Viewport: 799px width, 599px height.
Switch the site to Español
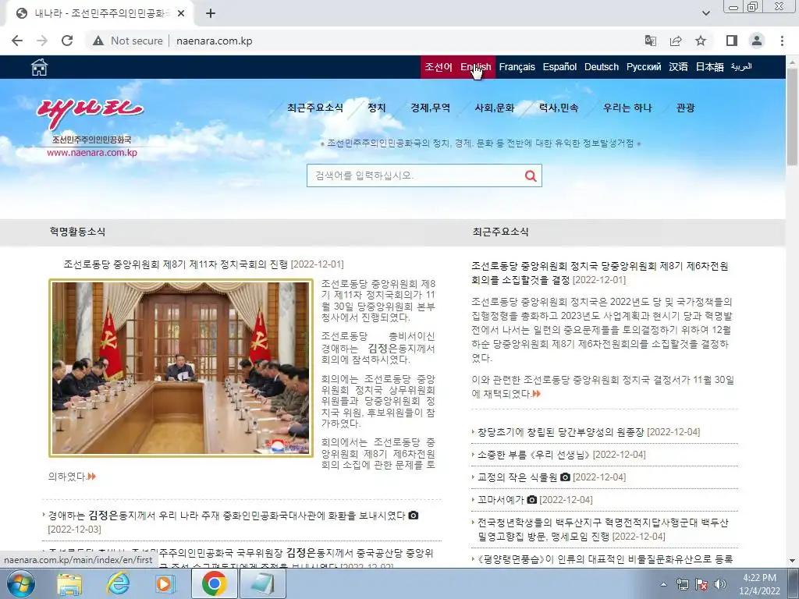click(x=559, y=67)
